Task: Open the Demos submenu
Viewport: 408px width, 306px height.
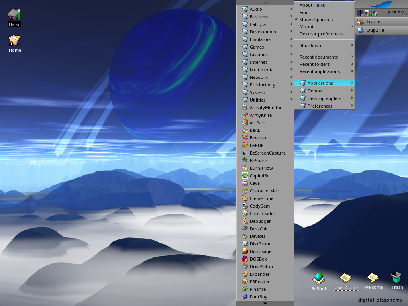Action: (x=324, y=90)
